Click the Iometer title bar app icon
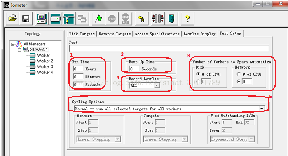288x156 pixels. pos(6,5)
